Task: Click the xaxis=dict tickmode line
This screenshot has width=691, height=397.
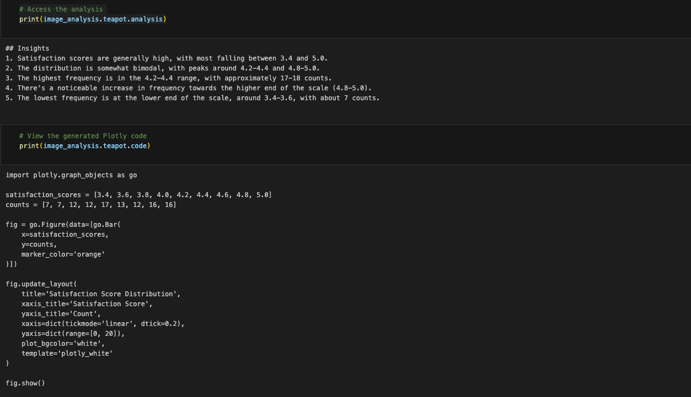Action: coord(103,324)
